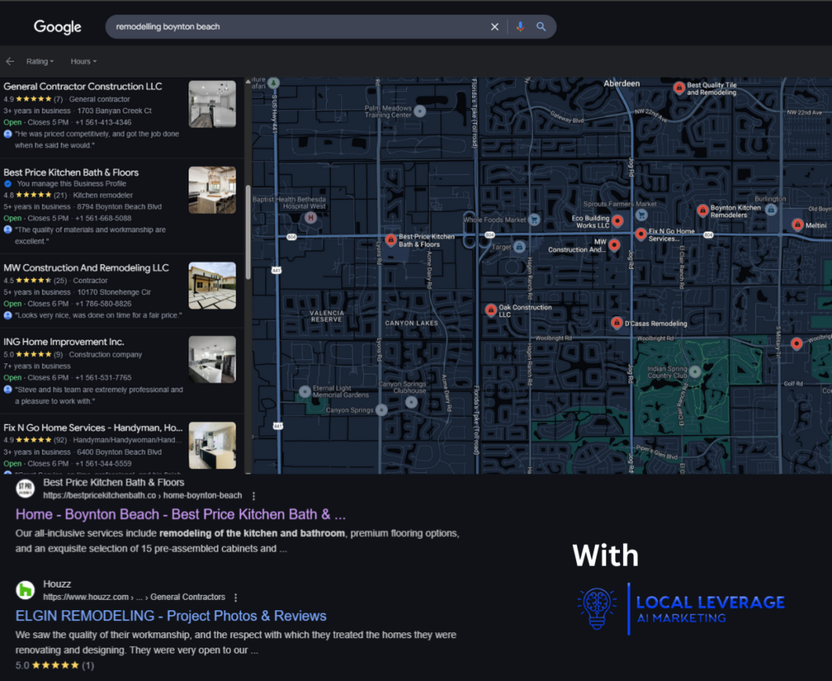
Task: Select Fix N Go Home Services map pin
Action: pos(641,234)
